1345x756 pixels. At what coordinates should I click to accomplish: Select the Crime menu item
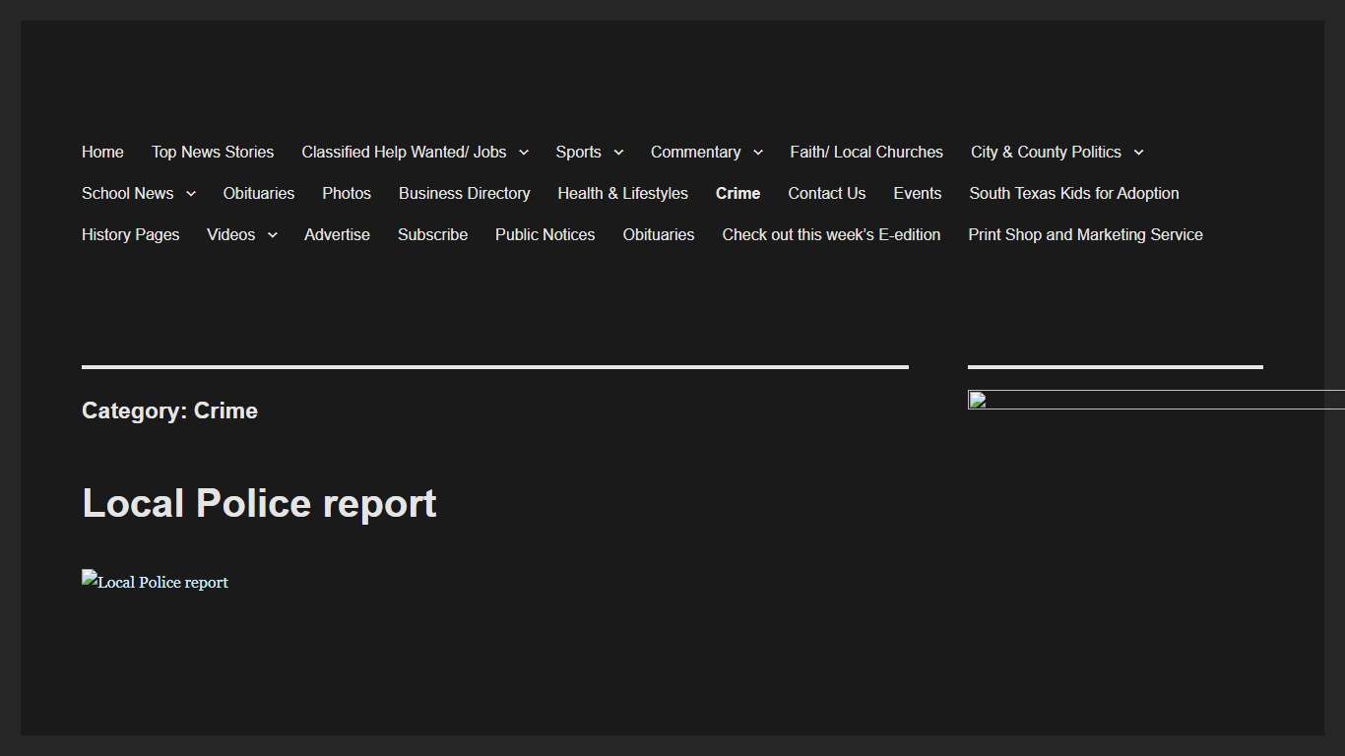click(x=737, y=193)
